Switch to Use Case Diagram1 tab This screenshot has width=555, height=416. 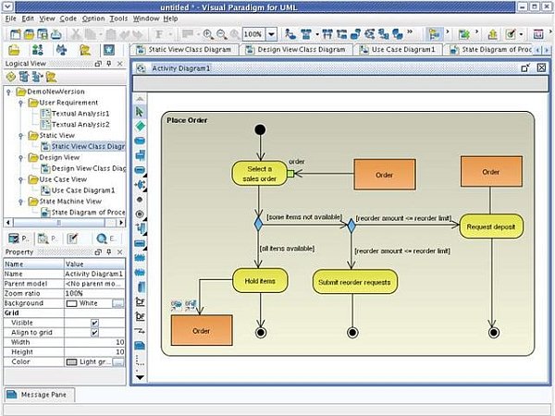coord(391,49)
